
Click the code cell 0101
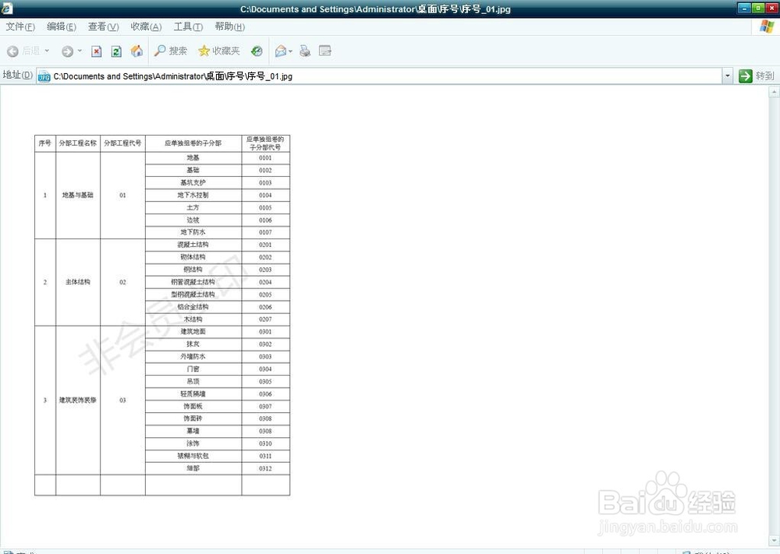(265, 157)
